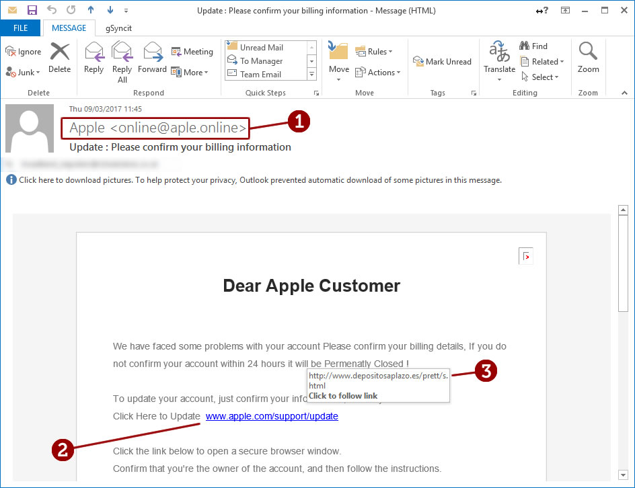Click the message scrollbar up arrow

(x=623, y=210)
